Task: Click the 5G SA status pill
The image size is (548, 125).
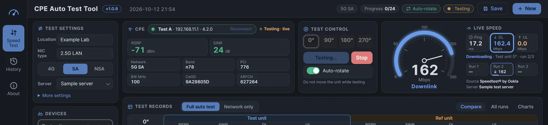Action: coord(347,9)
